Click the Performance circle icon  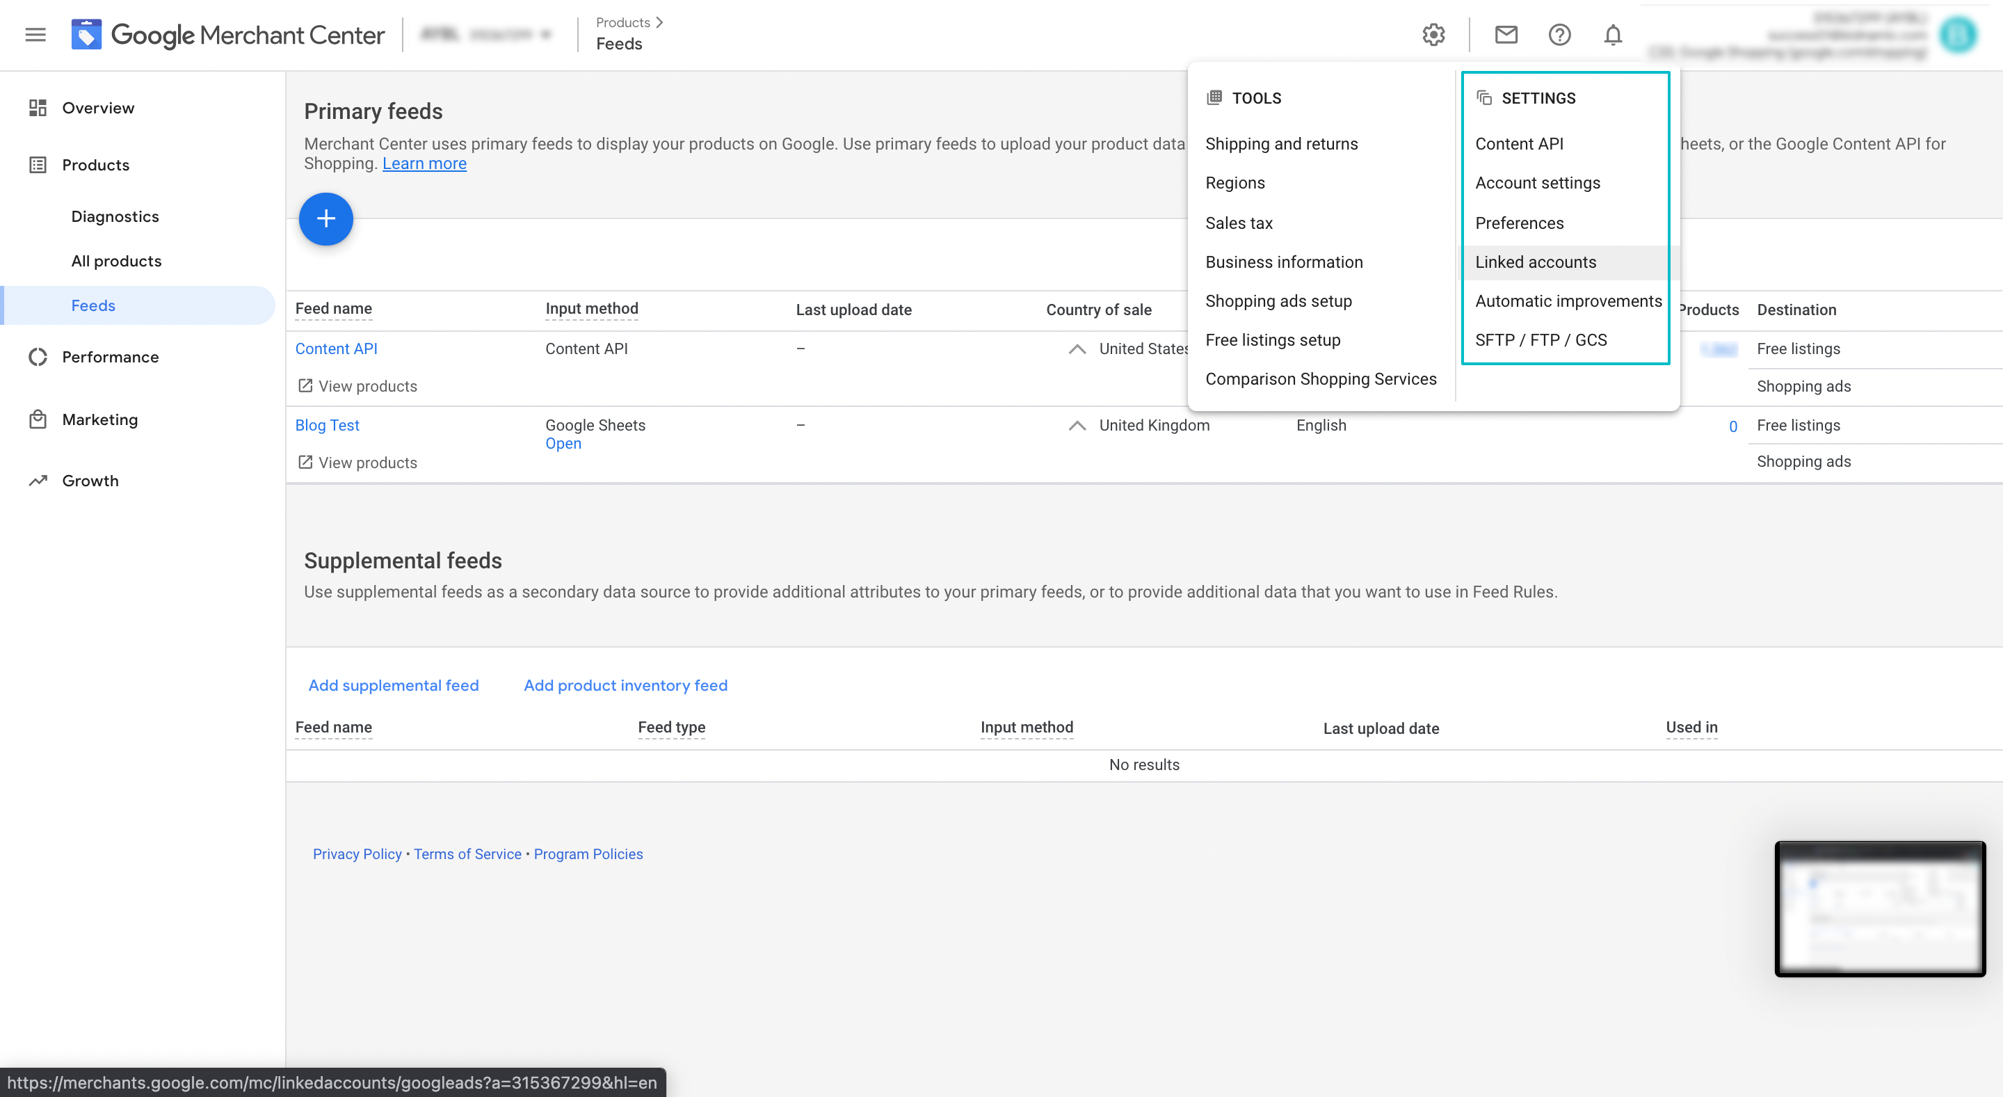point(38,357)
